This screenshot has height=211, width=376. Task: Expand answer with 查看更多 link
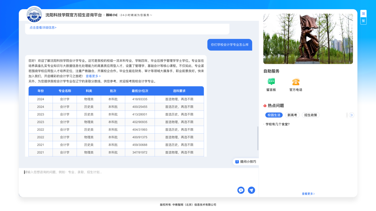(93, 76)
